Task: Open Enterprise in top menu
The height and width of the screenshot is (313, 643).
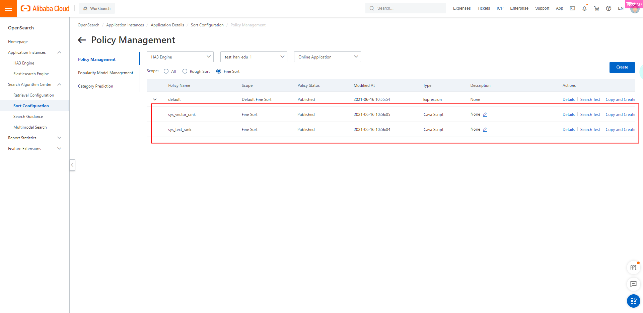Action: pyautogui.click(x=519, y=8)
